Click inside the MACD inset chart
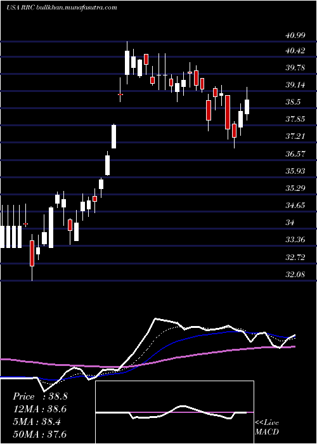 coord(174,412)
